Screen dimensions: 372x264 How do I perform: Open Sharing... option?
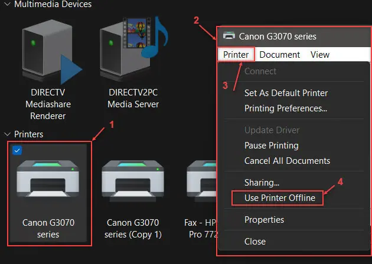click(x=262, y=183)
